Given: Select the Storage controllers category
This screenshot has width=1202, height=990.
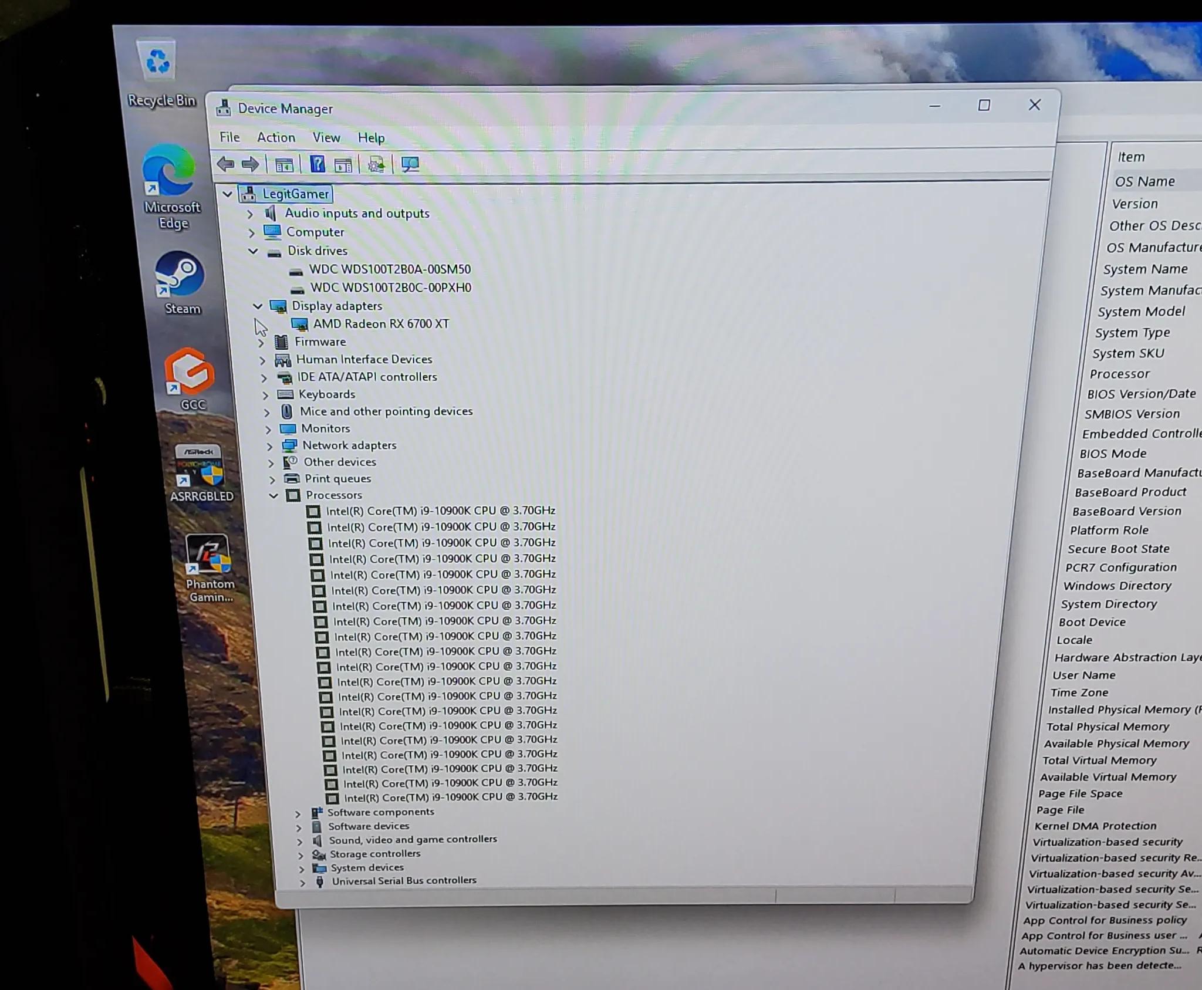Looking at the screenshot, I should (374, 854).
